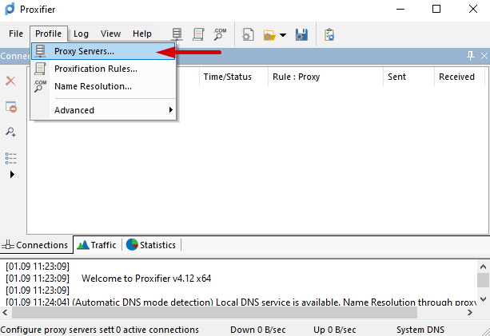The height and width of the screenshot is (336, 490).
Task: Open the File menu
Action: (16, 34)
